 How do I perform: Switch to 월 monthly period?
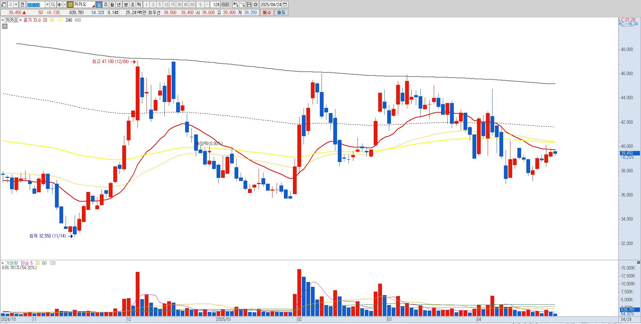(112, 4)
